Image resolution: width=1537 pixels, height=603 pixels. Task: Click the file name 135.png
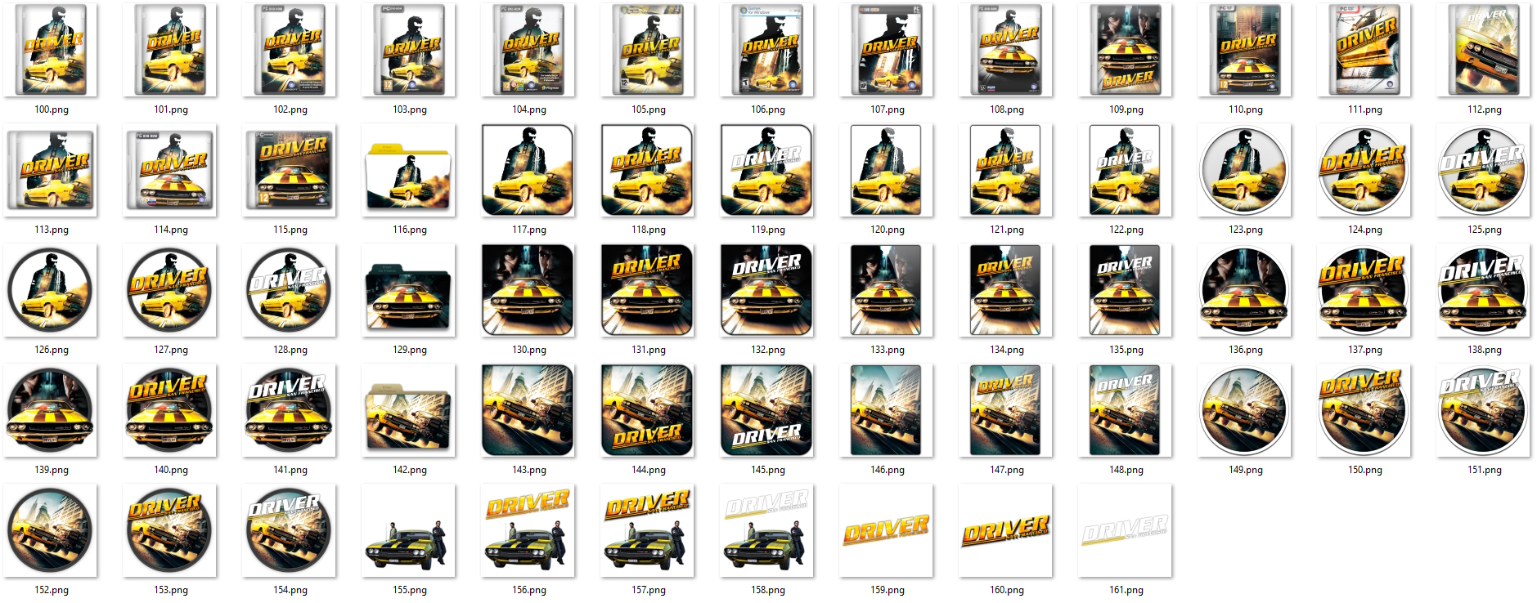point(1126,350)
